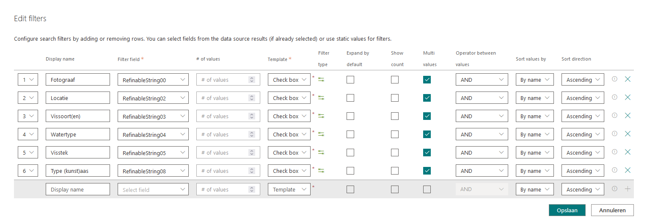647x222 pixels.
Task: Click the filter type icon in Visstek row
Action: tap(321, 153)
